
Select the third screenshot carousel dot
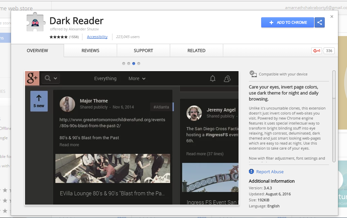[134, 63]
